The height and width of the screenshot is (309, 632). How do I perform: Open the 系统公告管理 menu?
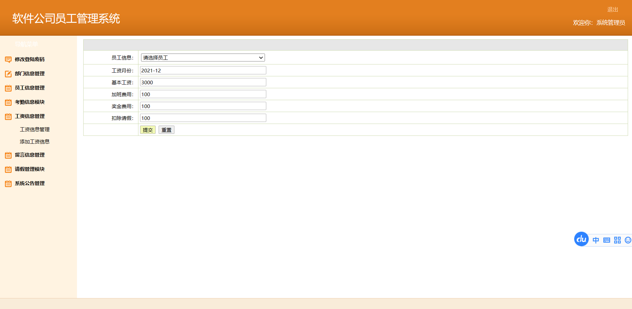click(x=29, y=183)
